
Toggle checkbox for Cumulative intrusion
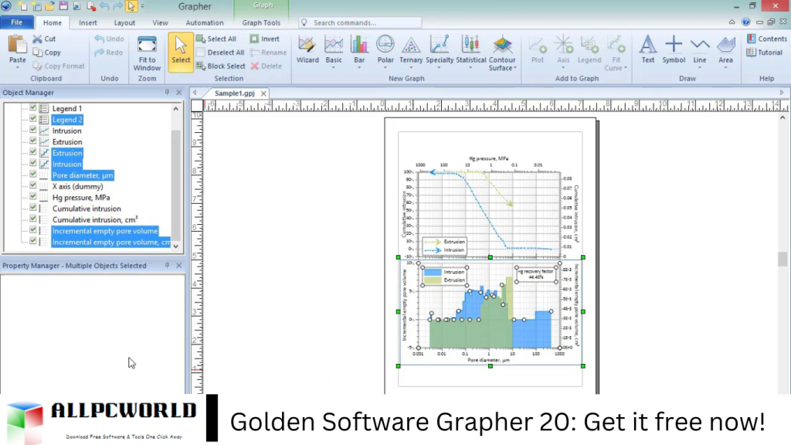pos(32,208)
